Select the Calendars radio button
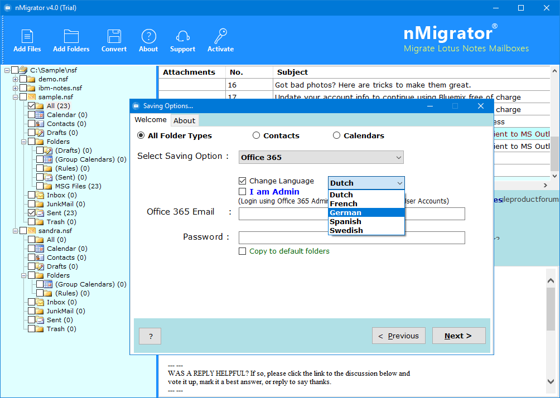Screen dimensions: 560x398 click(336, 135)
